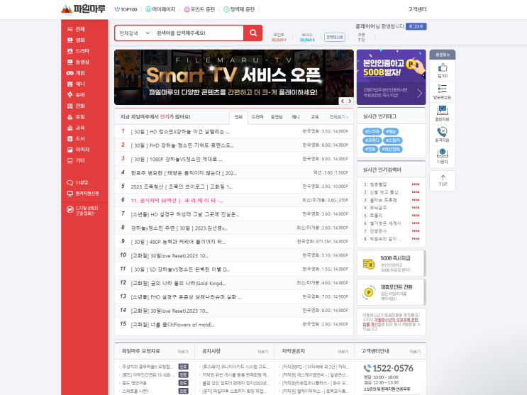This screenshot has width=527, height=395.
Task: Open the 아동청소년의 성보호에 관한 법률 link
Action: (391, 322)
